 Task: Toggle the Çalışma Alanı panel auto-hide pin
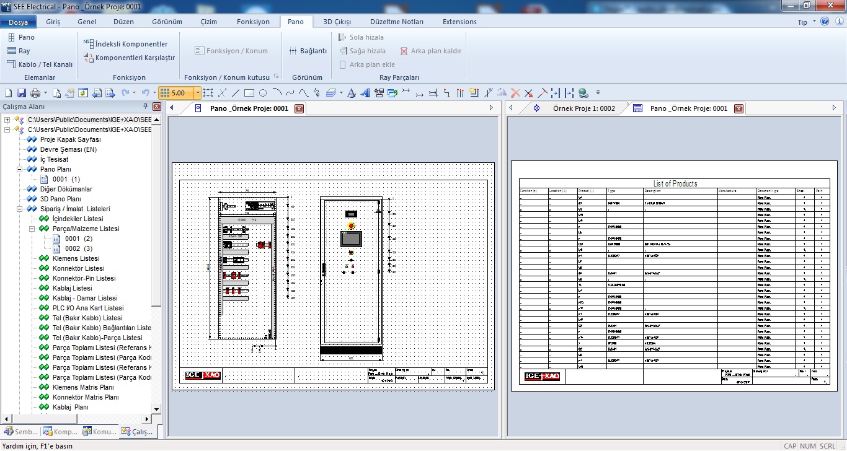(144, 107)
